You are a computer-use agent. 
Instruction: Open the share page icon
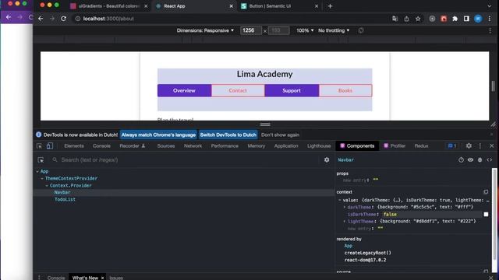pyautogui.click(x=406, y=19)
